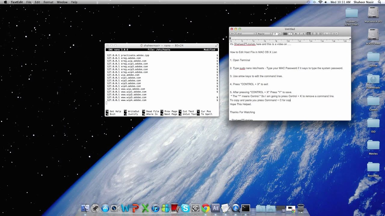Open Skype from the Dock
The width and height of the screenshot is (385, 216).
pos(185,208)
